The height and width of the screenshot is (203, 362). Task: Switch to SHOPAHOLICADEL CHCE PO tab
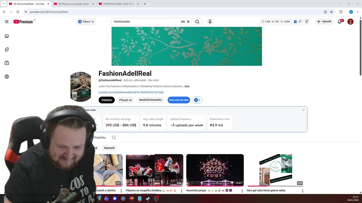(119, 4)
